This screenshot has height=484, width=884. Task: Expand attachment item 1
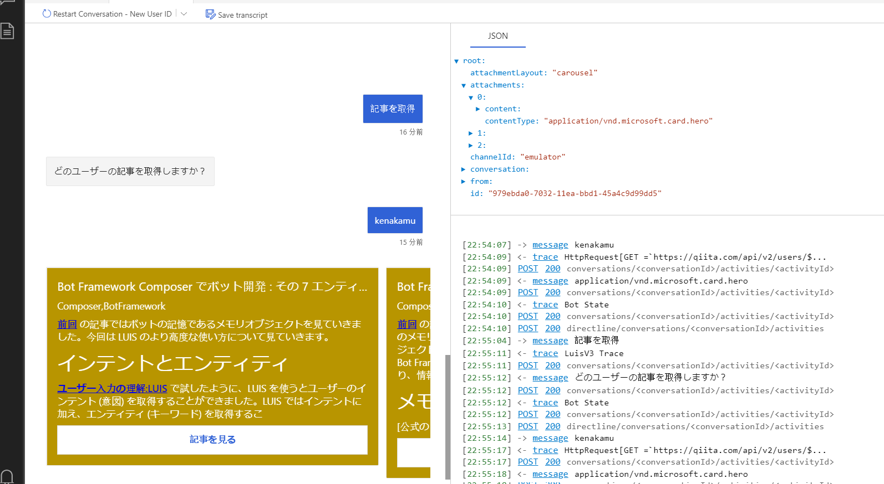(471, 133)
